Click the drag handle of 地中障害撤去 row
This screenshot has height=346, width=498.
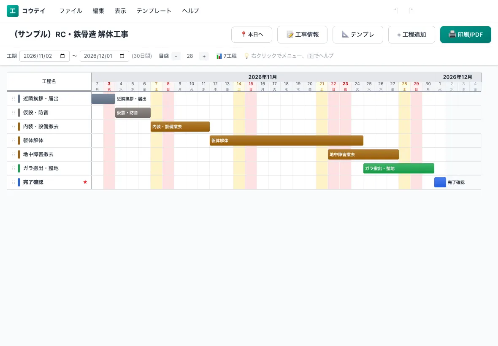pyautogui.click(x=14, y=154)
